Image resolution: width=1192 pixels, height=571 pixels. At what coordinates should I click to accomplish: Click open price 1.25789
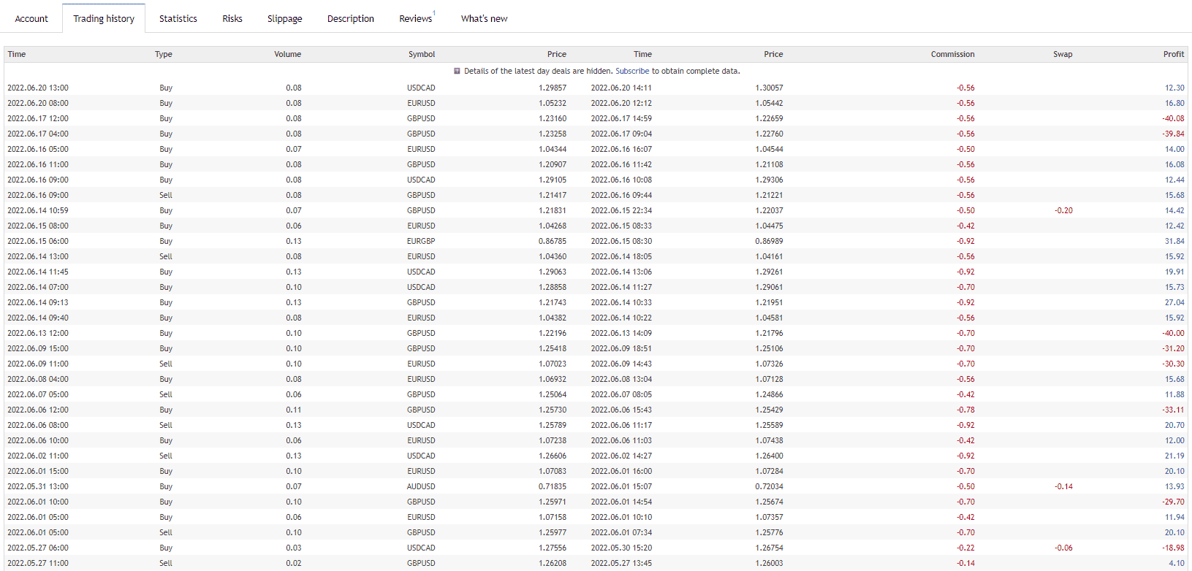click(x=553, y=425)
